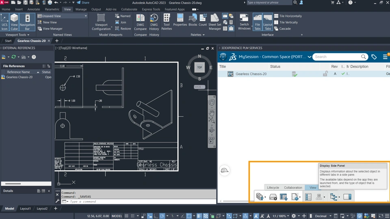The height and width of the screenshot is (219, 390).
Task: Open the Annotate ribbon tab
Action: (34, 9)
